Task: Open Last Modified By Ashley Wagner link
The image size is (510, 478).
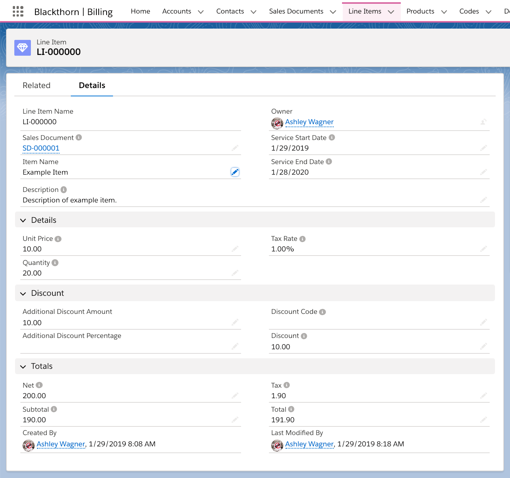Action: pos(309,444)
